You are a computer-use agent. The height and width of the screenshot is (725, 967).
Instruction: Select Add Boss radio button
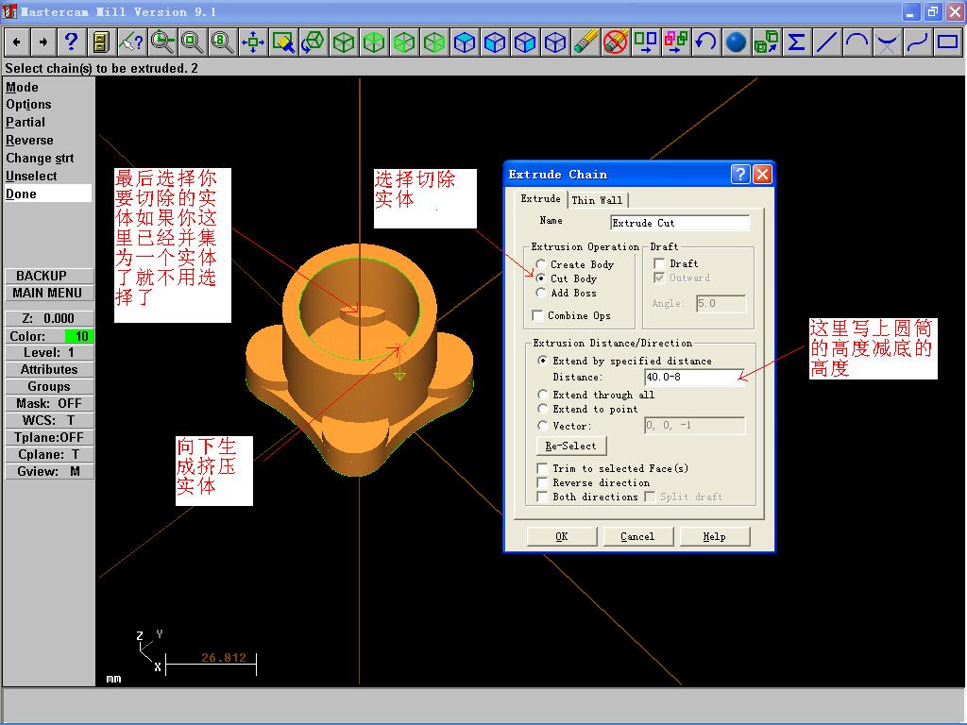point(541,293)
